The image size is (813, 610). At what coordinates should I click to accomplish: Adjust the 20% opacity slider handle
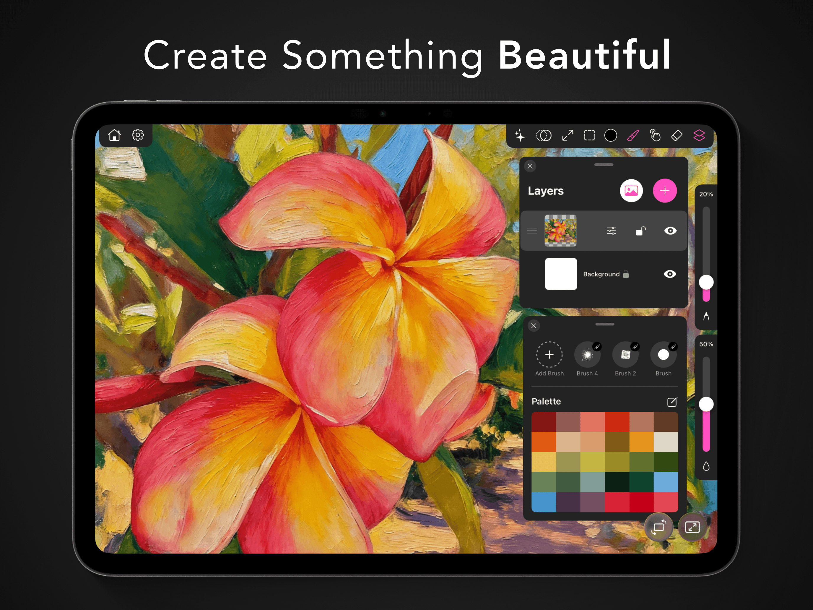tap(706, 282)
